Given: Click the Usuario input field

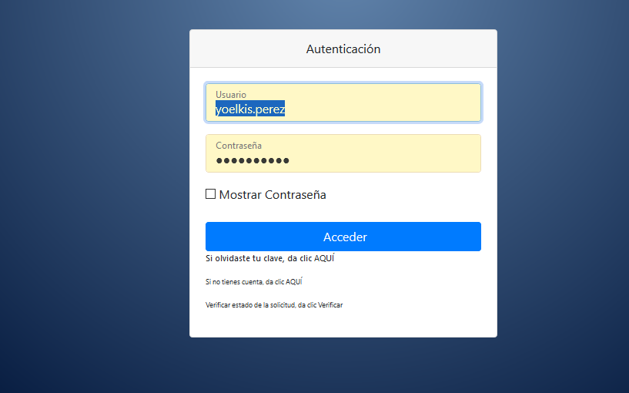Looking at the screenshot, I should (x=343, y=102).
